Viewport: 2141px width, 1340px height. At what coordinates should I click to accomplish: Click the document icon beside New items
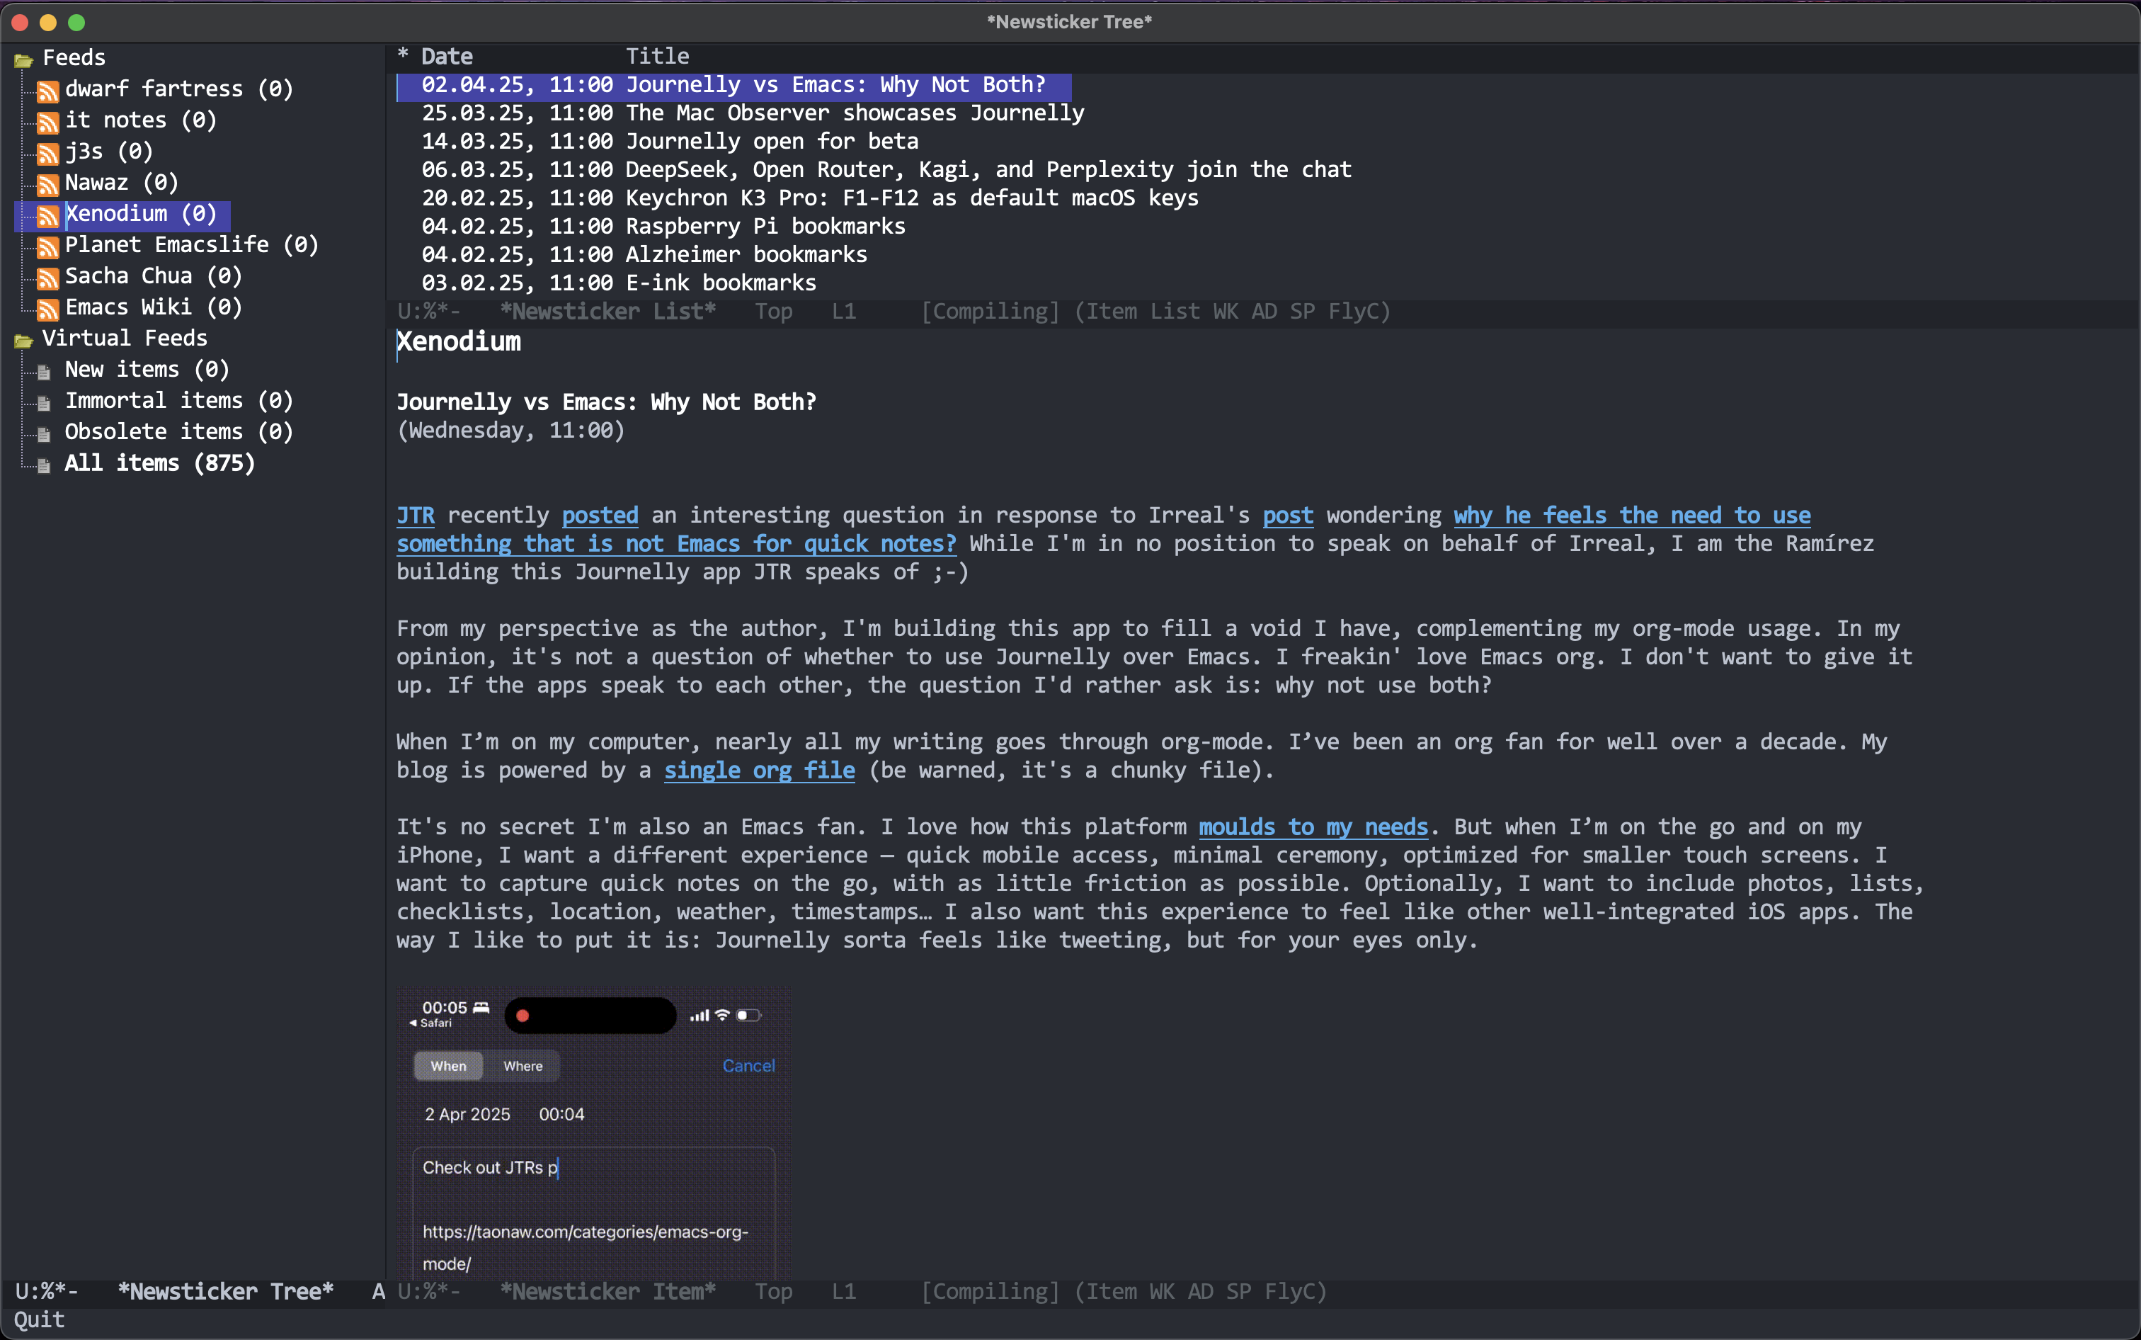[x=43, y=371]
